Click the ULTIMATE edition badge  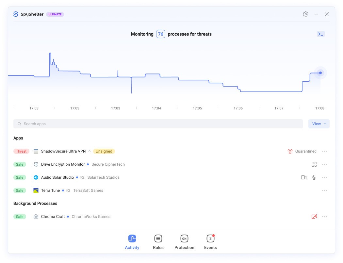(x=55, y=14)
